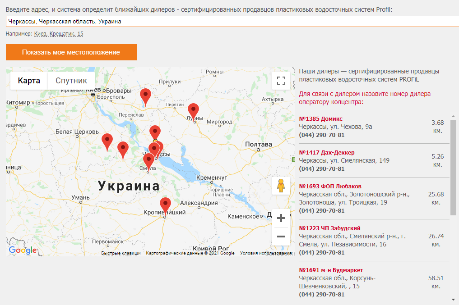Click the Google logo on map
Image resolution: width=459 pixels, height=305 pixels.
click(23, 250)
